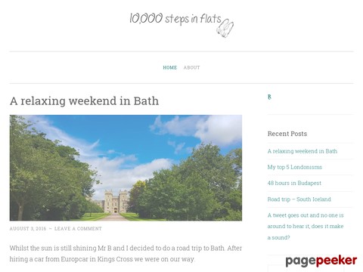Viewport: 363px width, 272px height.
Task: Go to the About page
Action: (191, 67)
